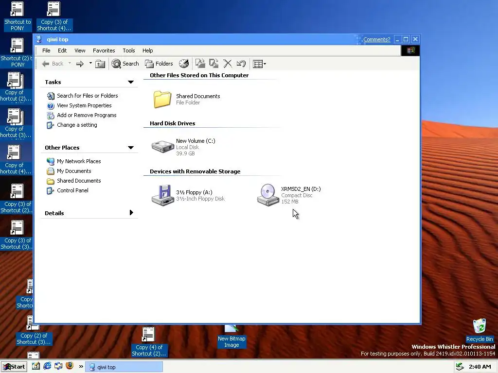This screenshot has height=373, width=498.
Task: Click the qiwi top taskbar button
Action: (x=124, y=367)
